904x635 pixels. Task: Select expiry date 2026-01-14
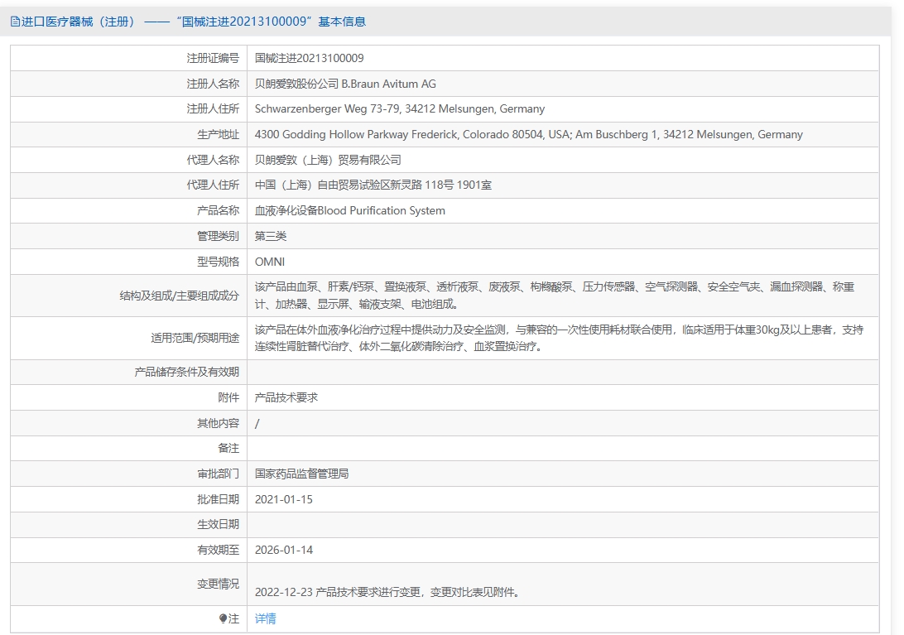point(284,551)
